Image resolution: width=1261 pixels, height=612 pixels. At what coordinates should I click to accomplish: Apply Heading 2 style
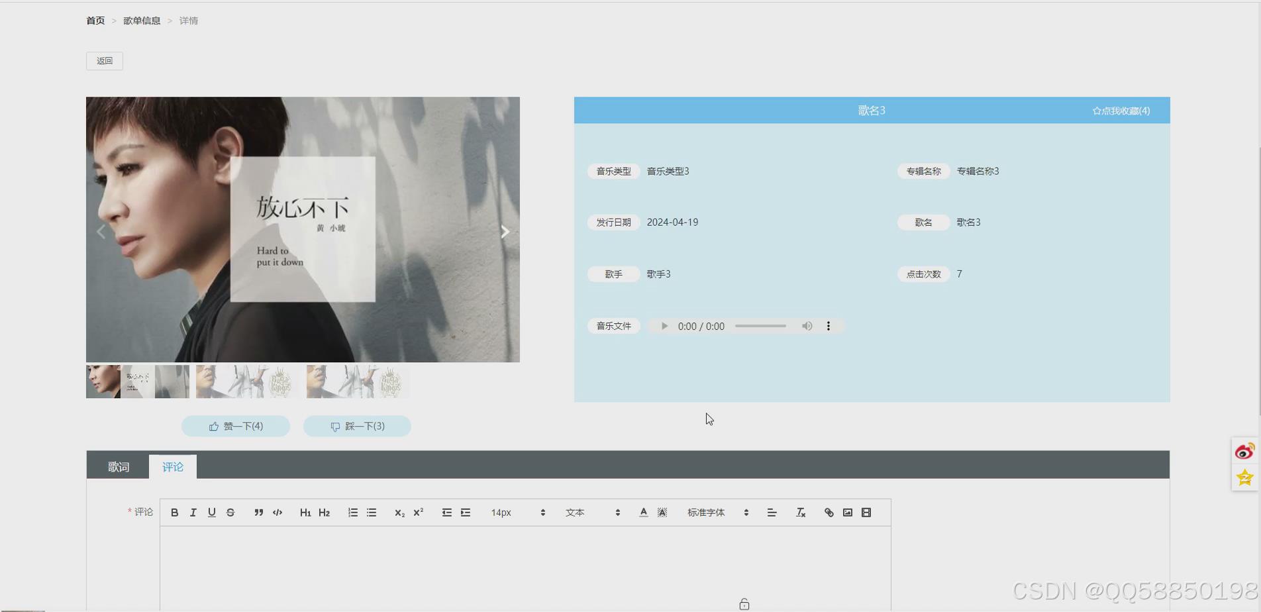[x=324, y=513]
